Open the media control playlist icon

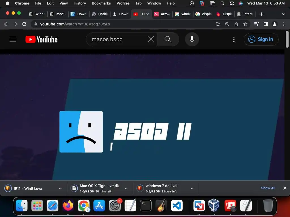[x=256, y=24]
